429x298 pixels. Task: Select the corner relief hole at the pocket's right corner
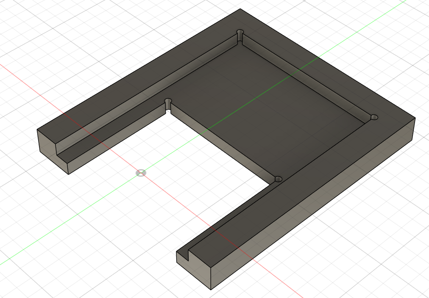[x=373, y=117]
